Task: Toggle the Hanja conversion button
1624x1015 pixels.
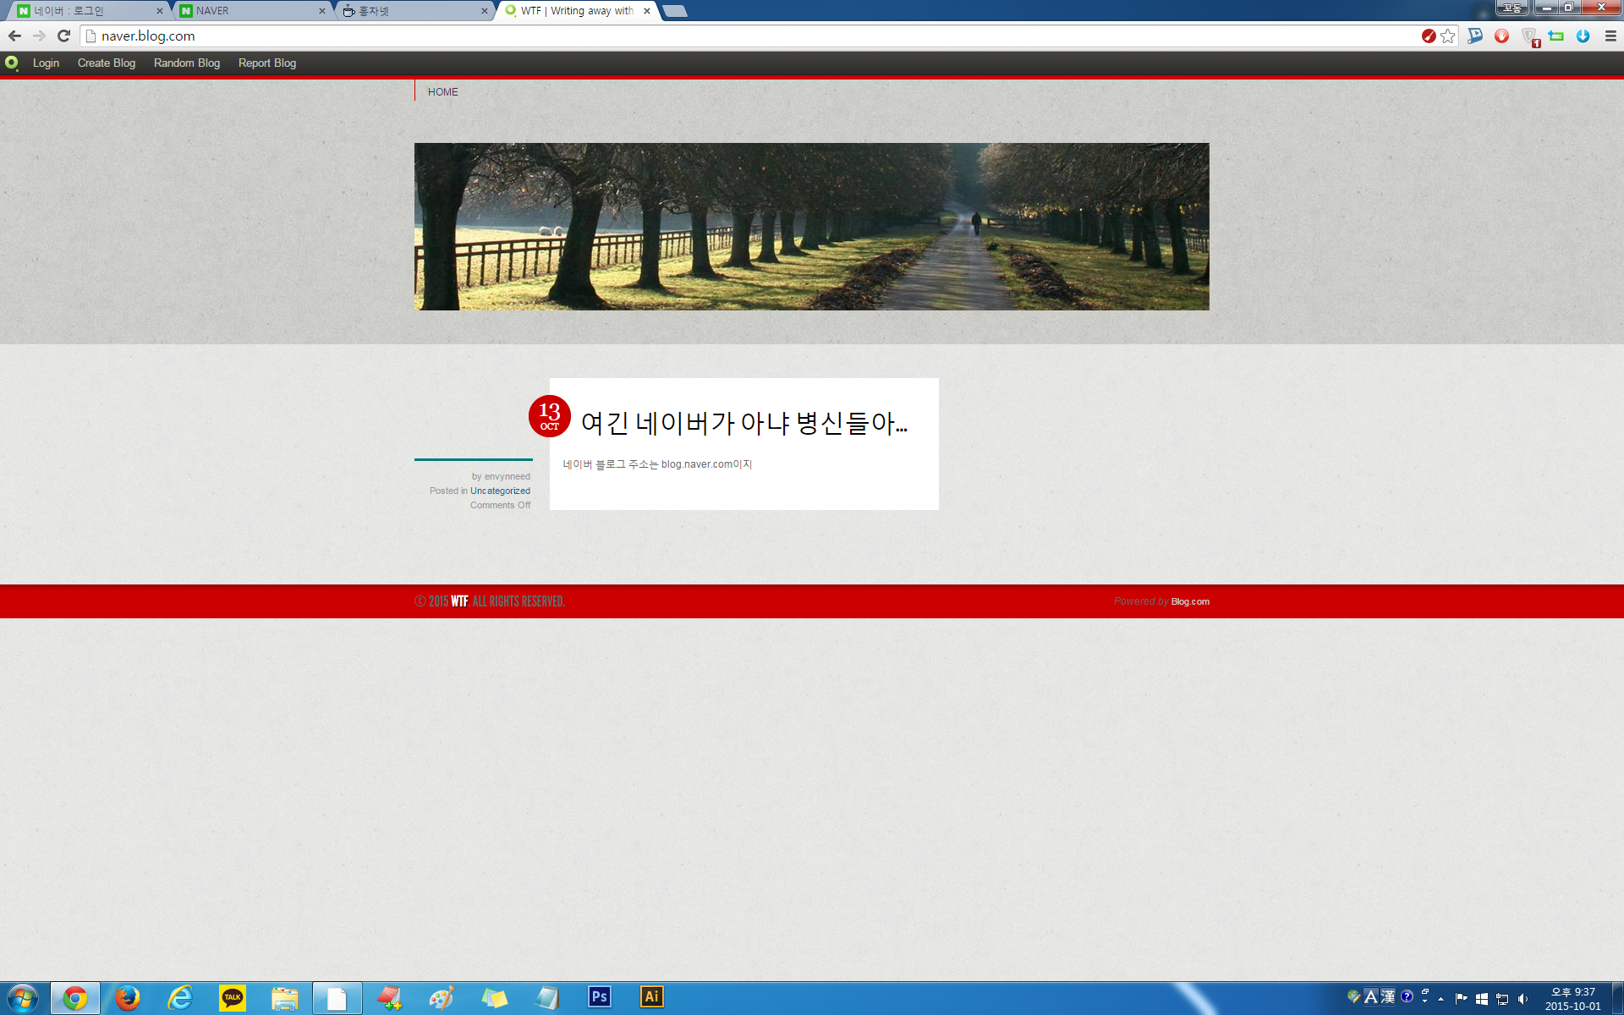Action: (x=1388, y=996)
